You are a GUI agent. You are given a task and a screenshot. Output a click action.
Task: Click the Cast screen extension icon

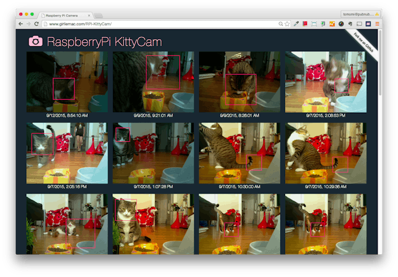click(359, 24)
